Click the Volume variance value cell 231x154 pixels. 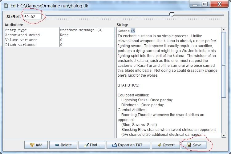point(87,40)
